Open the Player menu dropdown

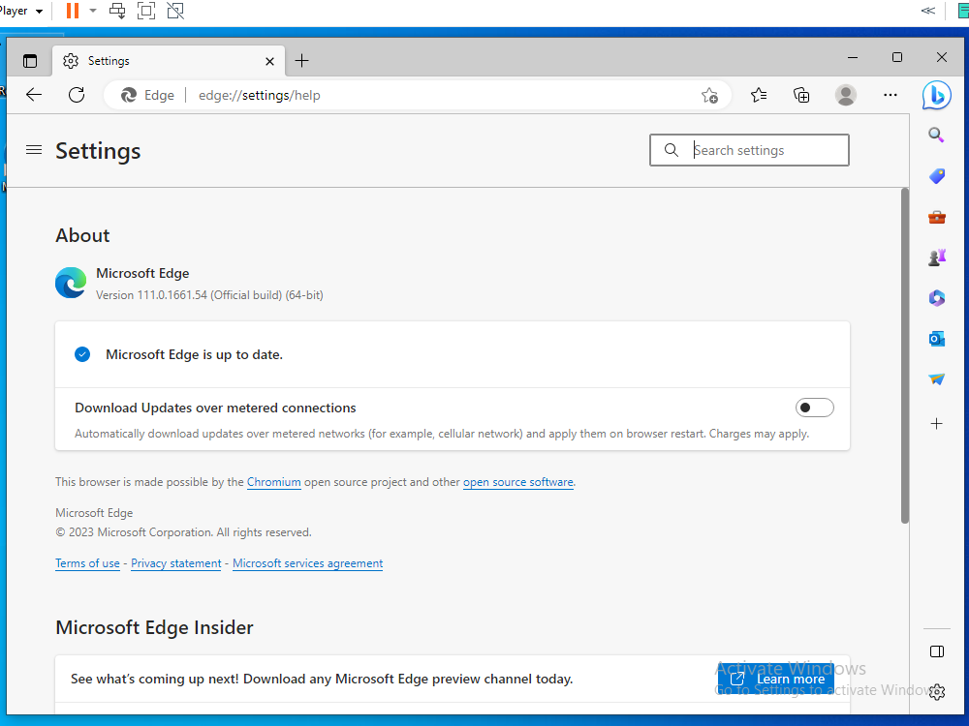pyautogui.click(x=21, y=11)
